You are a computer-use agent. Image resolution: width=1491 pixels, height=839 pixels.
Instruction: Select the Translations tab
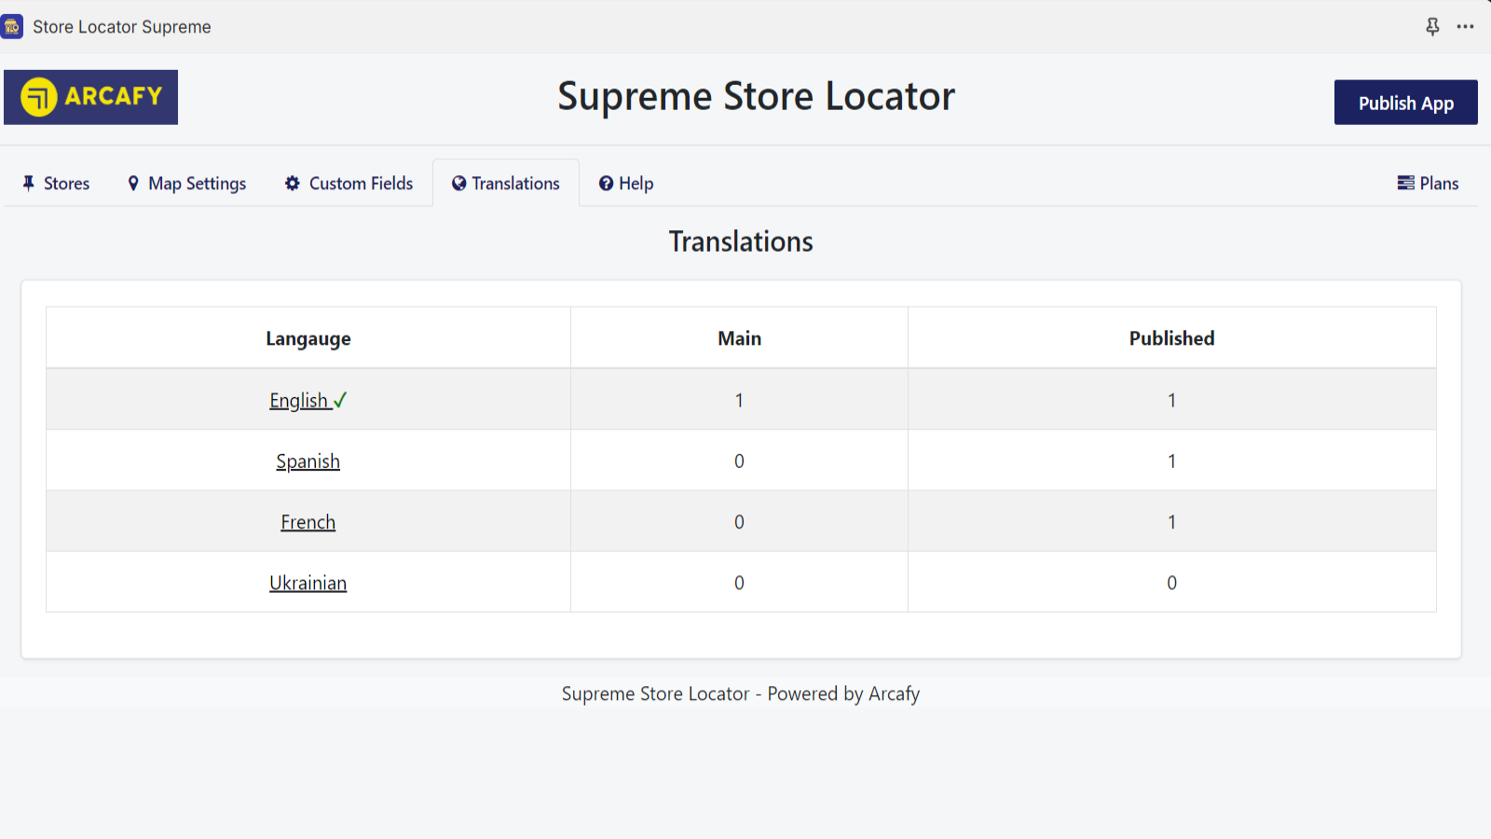click(506, 184)
